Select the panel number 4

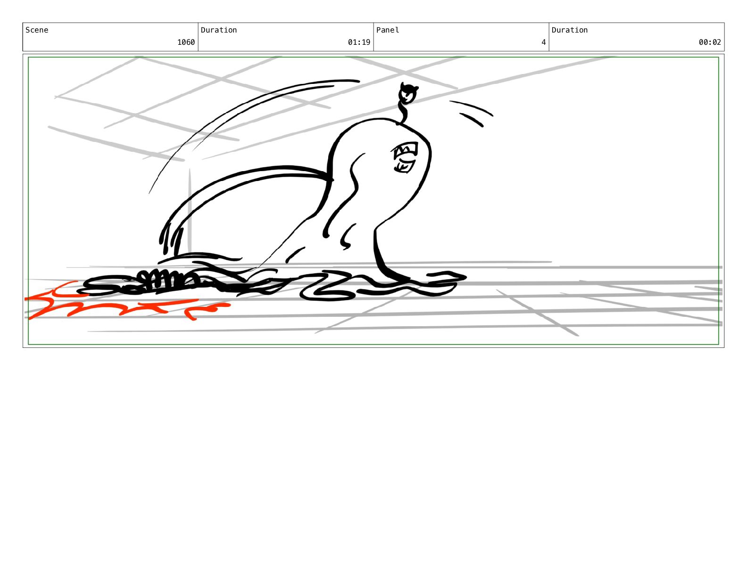coord(543,42)
